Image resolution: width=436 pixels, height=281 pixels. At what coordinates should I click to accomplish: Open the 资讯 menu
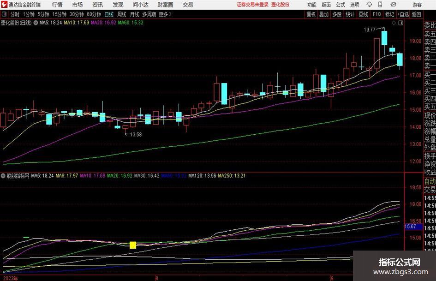pos(98,5)
